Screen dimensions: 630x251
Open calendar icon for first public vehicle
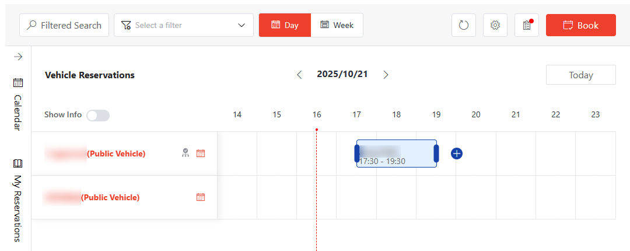pyautogui.click(x=201, y=154)
